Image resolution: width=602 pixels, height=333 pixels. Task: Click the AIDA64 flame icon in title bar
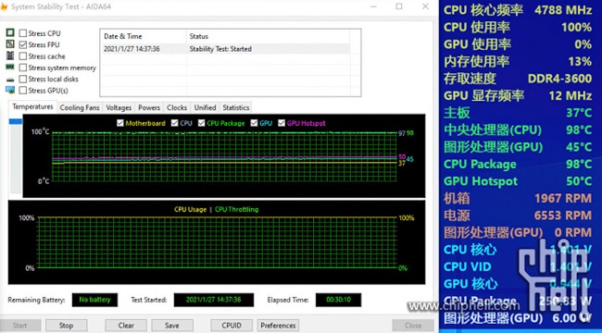4,6
